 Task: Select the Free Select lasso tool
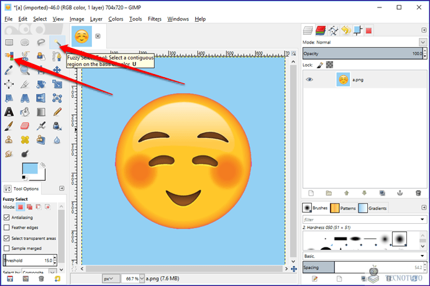41,42
